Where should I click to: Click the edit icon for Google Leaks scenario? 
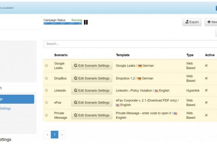76,66
